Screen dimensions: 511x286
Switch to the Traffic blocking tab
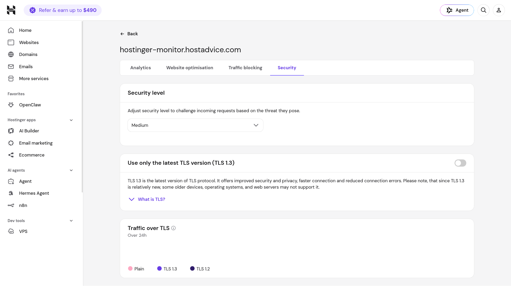point(245,68)
